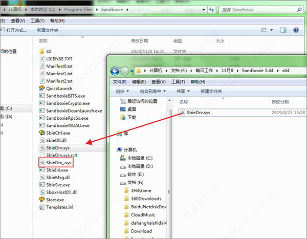Select the SbieCtrl.exe application icon
307x239 pixels.
click(x=42, y=133)
